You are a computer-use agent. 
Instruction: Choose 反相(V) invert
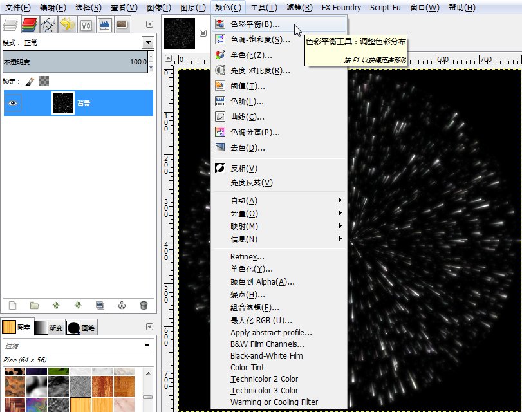279,169
